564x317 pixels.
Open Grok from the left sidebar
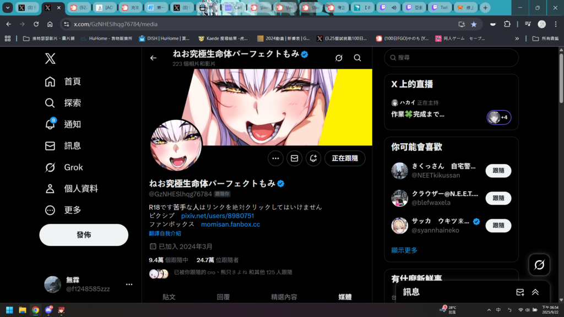(50, 167)
